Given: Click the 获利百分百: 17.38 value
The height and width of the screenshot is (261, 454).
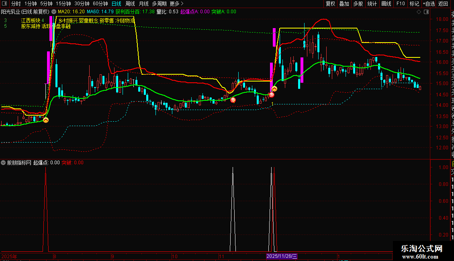Looking at the screenshot, I should click(135, 12).
